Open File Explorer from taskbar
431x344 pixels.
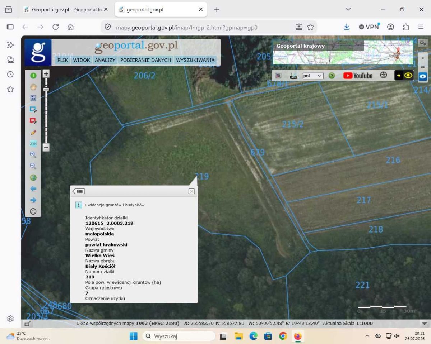239,336
